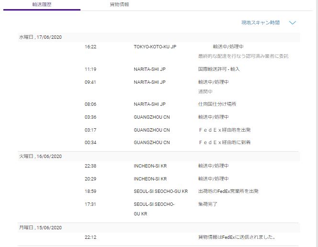Open the 現地スキャン時間 dropdown
Viewport: 318px width, 247px height.
[261, 22]
